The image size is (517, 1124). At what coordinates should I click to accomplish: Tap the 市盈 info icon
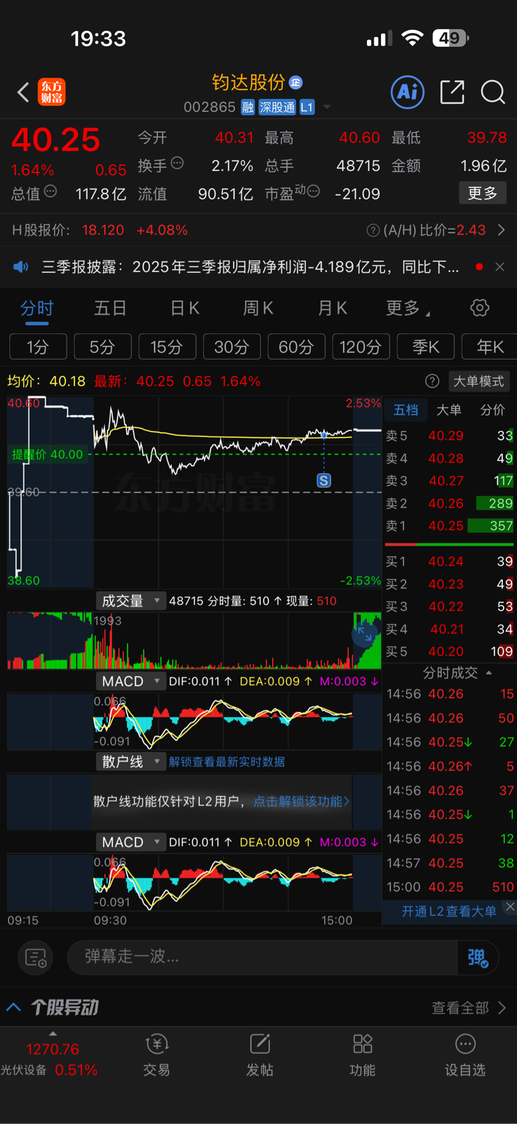[313, 191]
